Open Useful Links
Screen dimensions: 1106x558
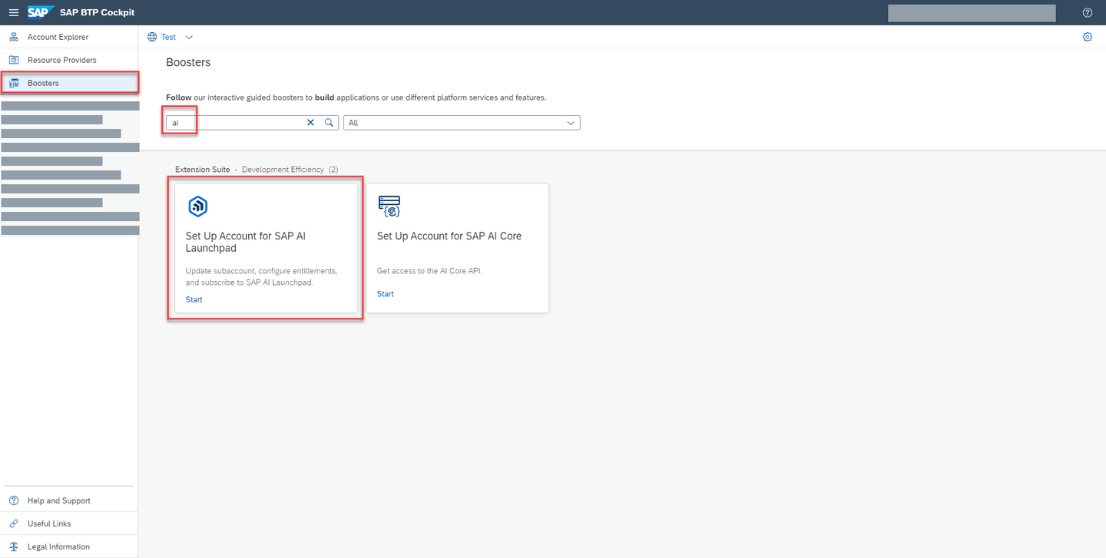coord(69,523)
